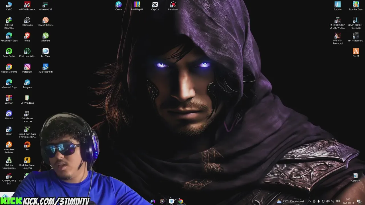Launch µTorrent desktop icon
Viewport: 365px width, 205px height.
[46, 37]
